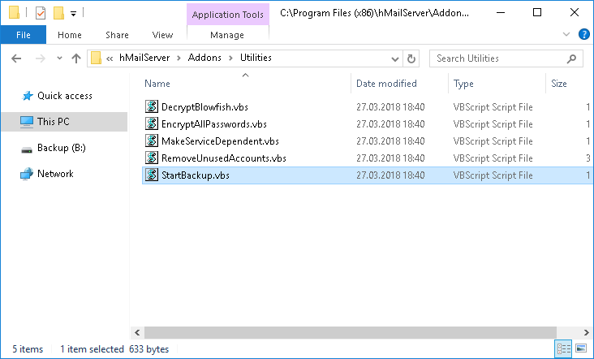Click the hMailServer breadcrumb segment

coord(144,58)
